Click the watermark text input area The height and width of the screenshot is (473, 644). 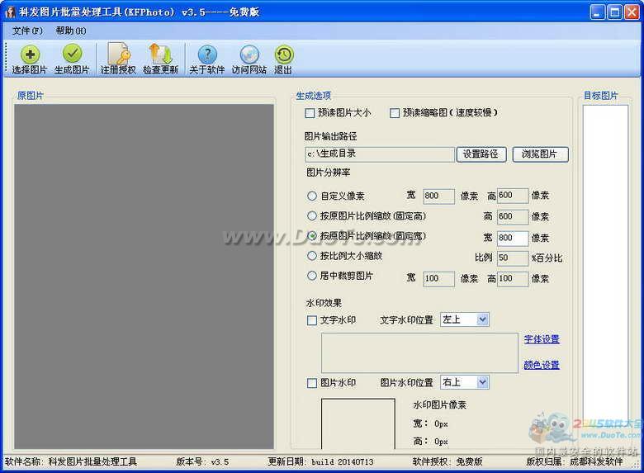tap(419, 352)
